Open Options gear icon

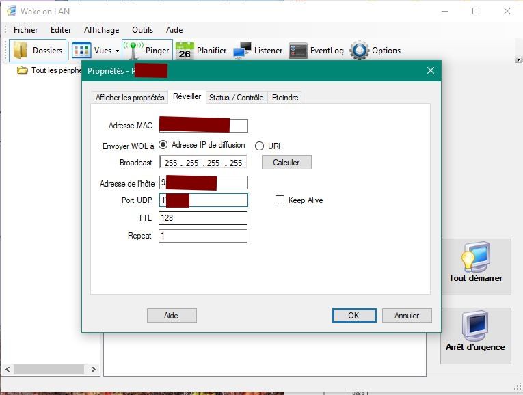click(359, 51)
